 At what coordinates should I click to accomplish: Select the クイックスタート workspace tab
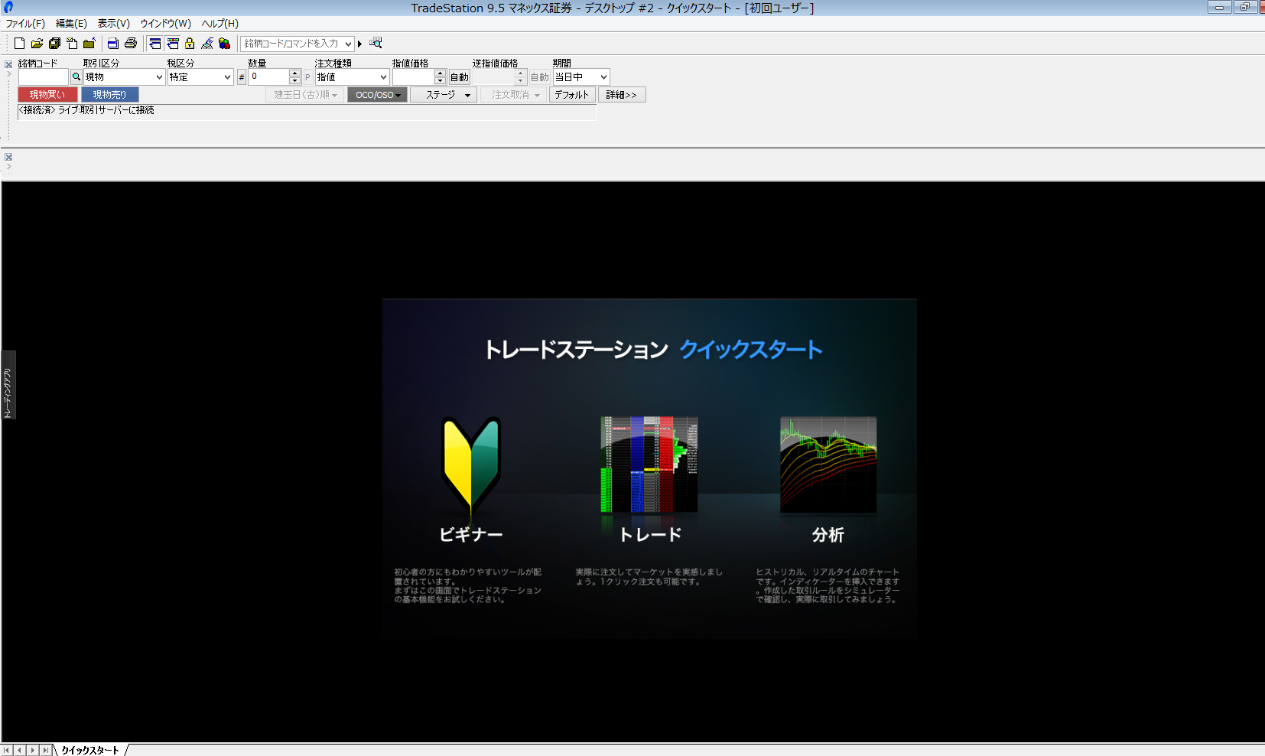[x=90, y=750]
